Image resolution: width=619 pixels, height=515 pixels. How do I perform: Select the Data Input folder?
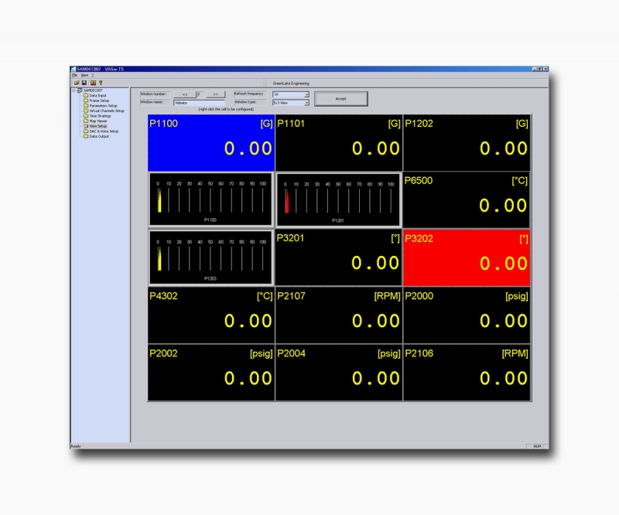coord(97,95)
